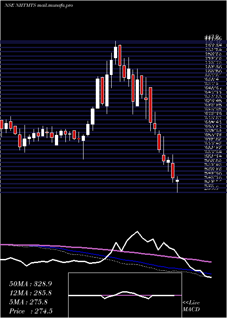
Task: Click inside the MACD indicator box
Action: [x=125, y=295]
